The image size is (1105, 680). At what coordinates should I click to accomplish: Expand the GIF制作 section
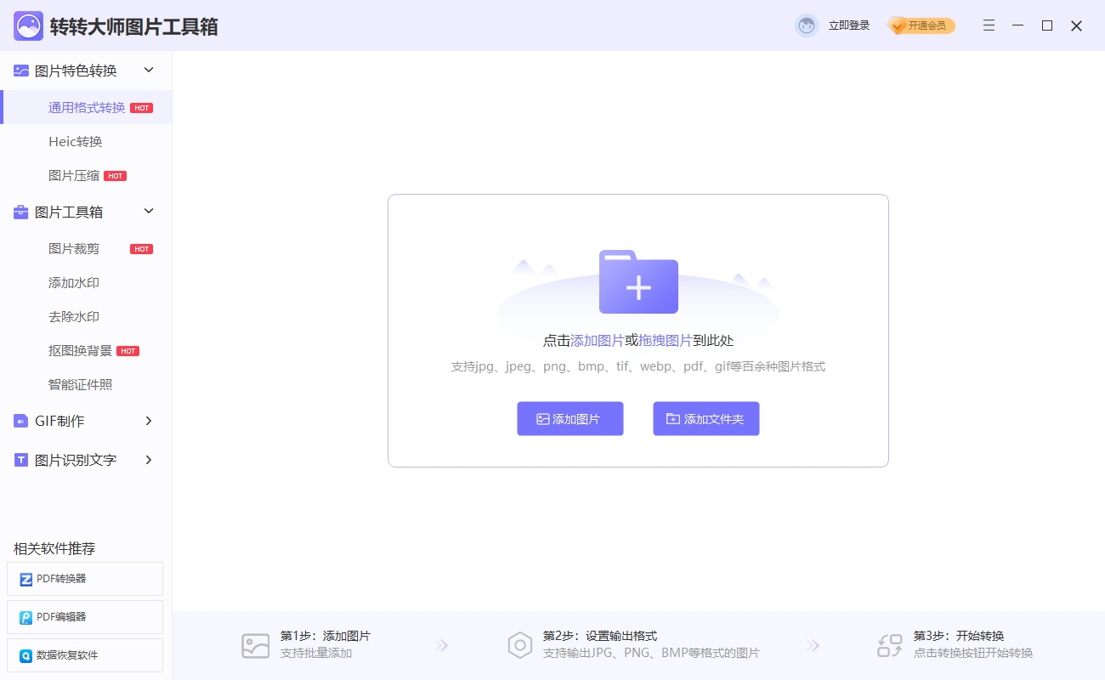click(x=149, y=421)
